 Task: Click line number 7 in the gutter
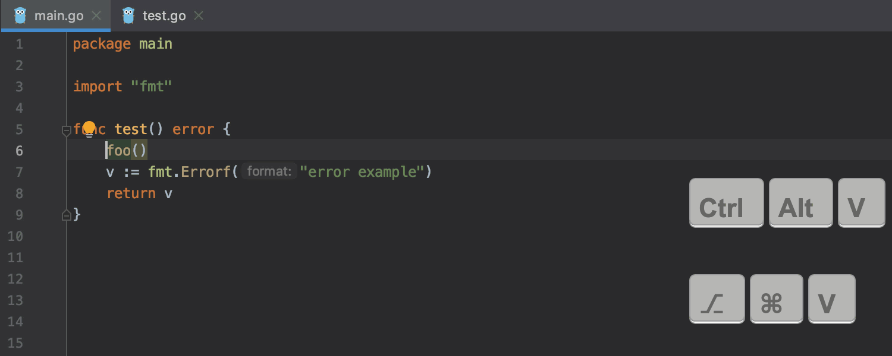(19, 172)
